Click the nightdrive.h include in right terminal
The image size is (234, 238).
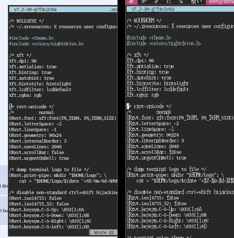pos(164,43)
